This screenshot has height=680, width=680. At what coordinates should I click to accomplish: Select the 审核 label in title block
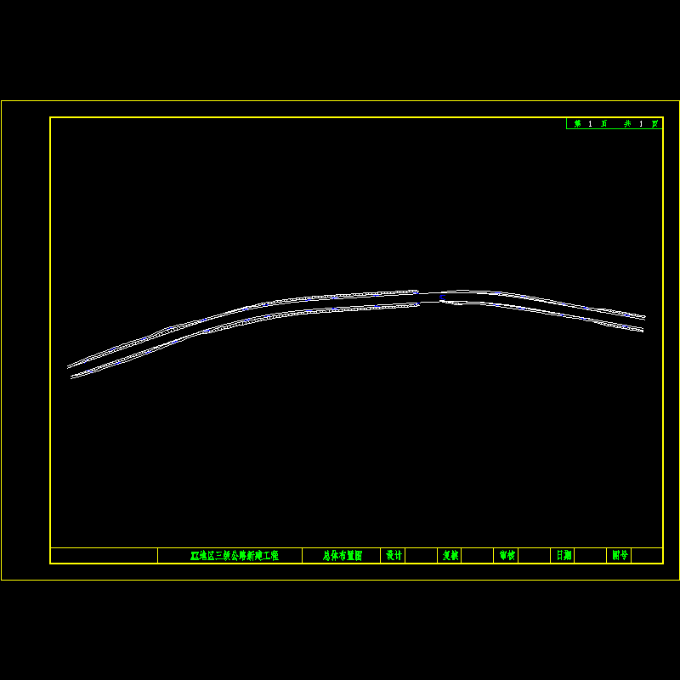click(507, 555)
